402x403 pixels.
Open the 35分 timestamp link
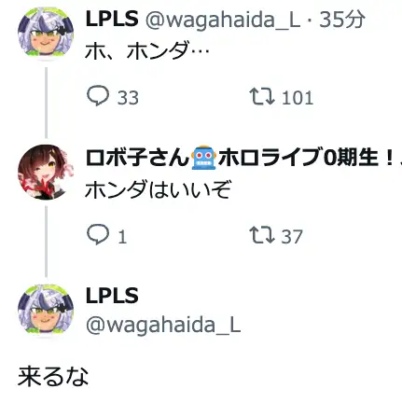click(342, 19)
